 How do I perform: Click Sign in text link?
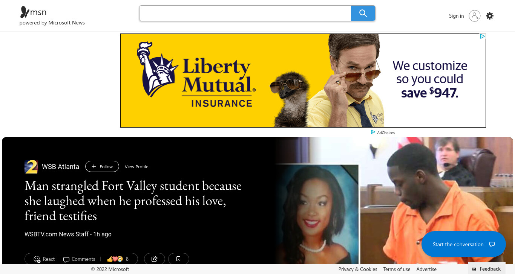point(456,16)
